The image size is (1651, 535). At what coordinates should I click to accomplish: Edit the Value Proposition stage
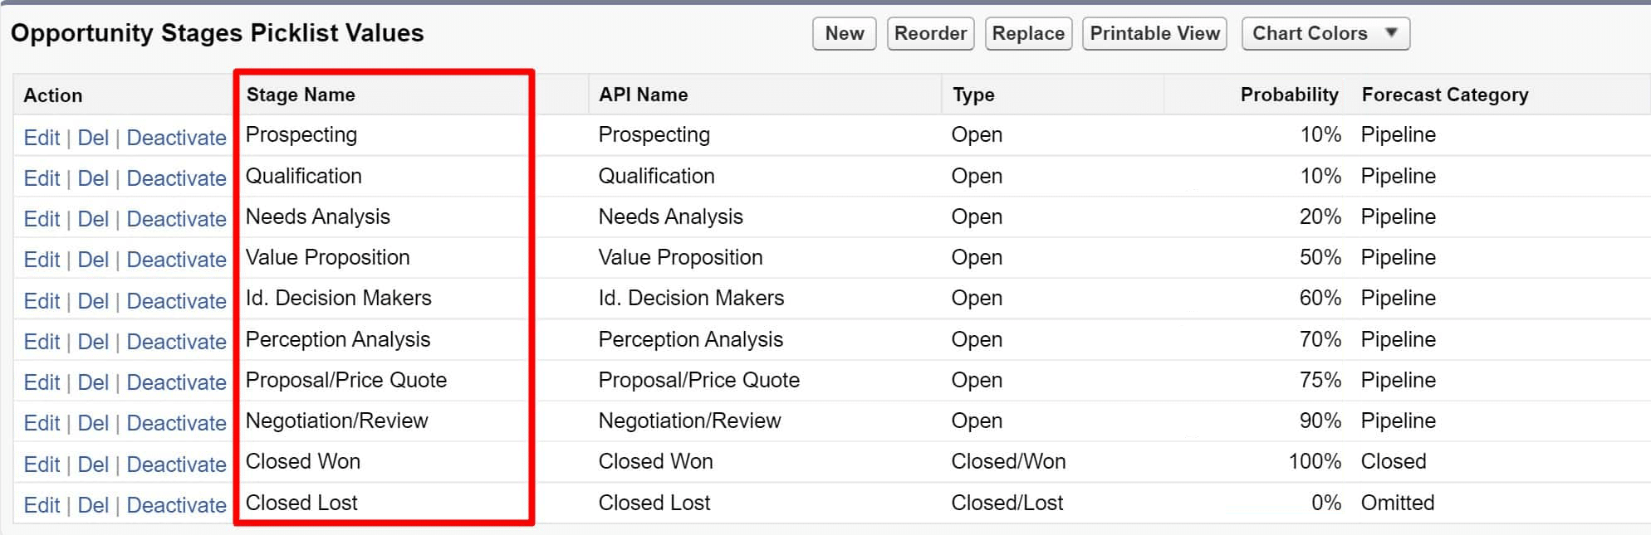(42, 260)
